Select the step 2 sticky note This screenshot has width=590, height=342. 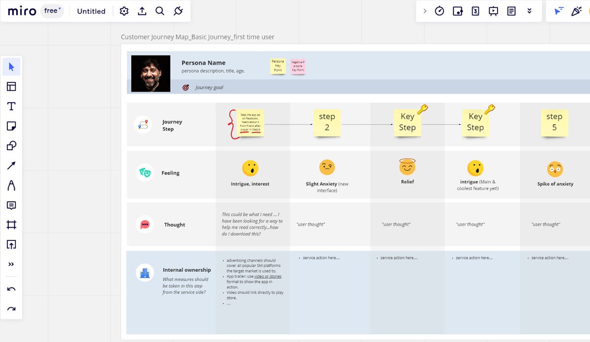tap(327, 122)
